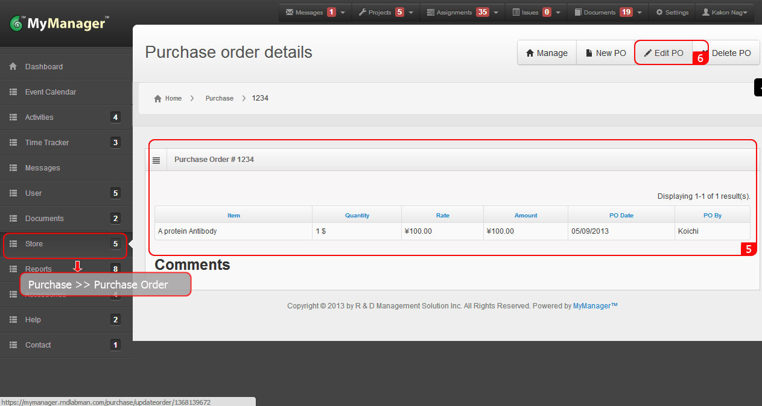Select the Edit PO pencil icon
762x406 pixels.
(x=649, y=53)
